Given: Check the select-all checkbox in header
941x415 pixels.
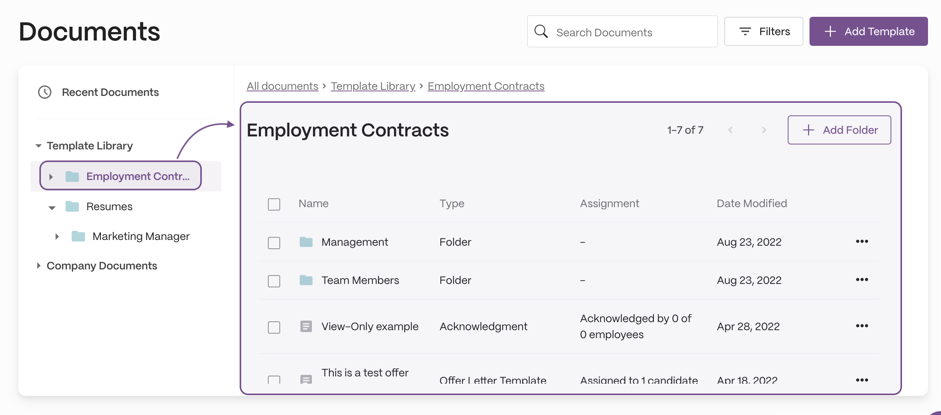Looking at the screenshot, I should (274, 204).
